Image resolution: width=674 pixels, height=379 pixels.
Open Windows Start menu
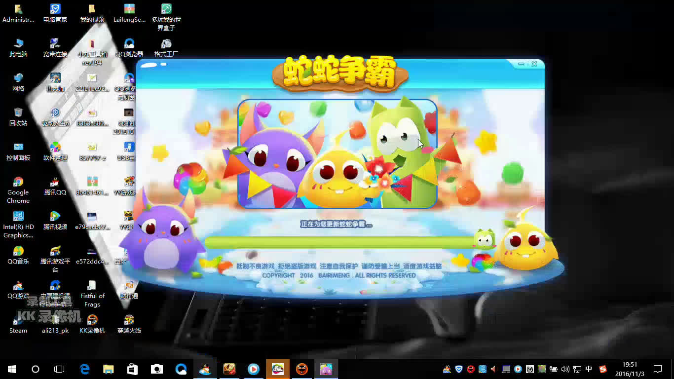click(12, 369)
